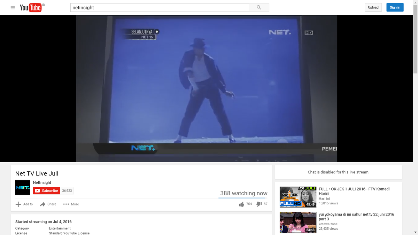
Task: Focus the search box containing netinsight
Action: pyautogui.click(x=160, y=7)
